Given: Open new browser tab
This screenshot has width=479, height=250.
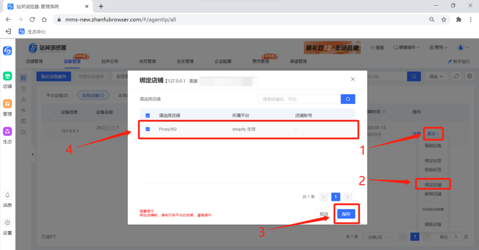Looking at the screenshot, I should click(101, 7).
